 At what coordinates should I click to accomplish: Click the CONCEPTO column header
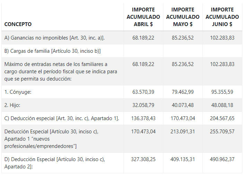pyautogui.click(x=18, y=24)
